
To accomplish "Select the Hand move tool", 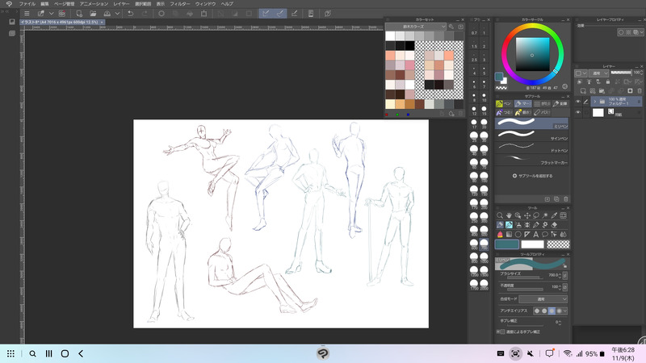I will pyautogui.click(x=510, y=215).
